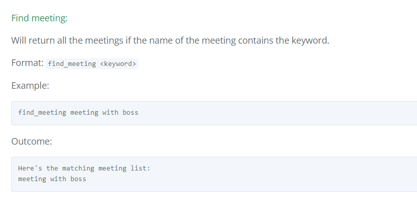
Task: Click the green "Find meeting:" heading
Action: tap(40, 18)
